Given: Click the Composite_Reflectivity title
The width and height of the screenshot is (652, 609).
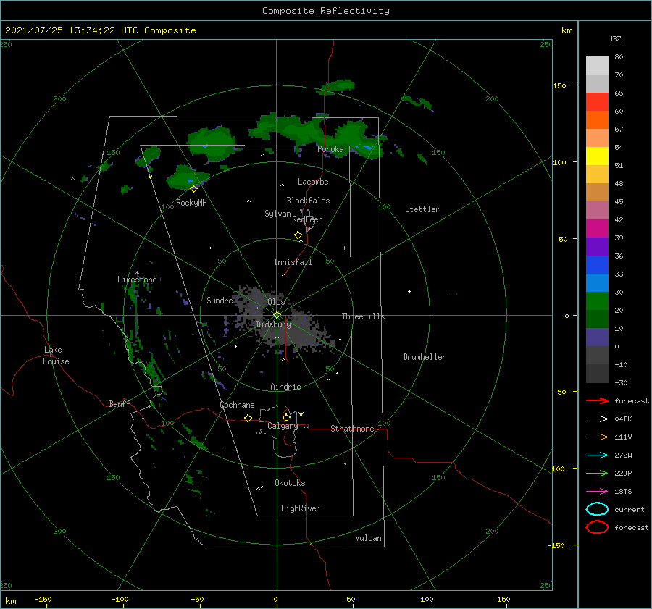Looking at the screenshot, I should point(326,11).
